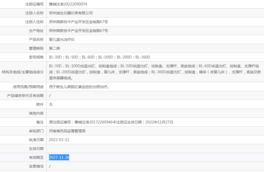Click the 备注 label

click(x=40, y=122)
